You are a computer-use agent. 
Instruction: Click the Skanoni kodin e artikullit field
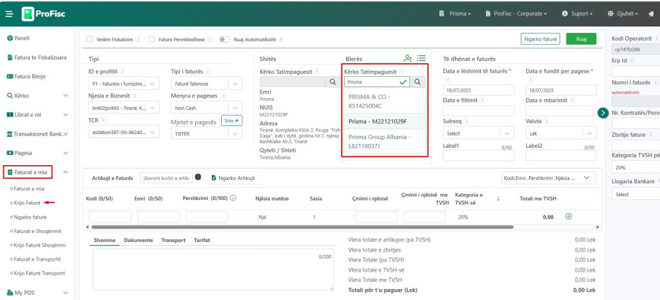[x=166, y=178]
